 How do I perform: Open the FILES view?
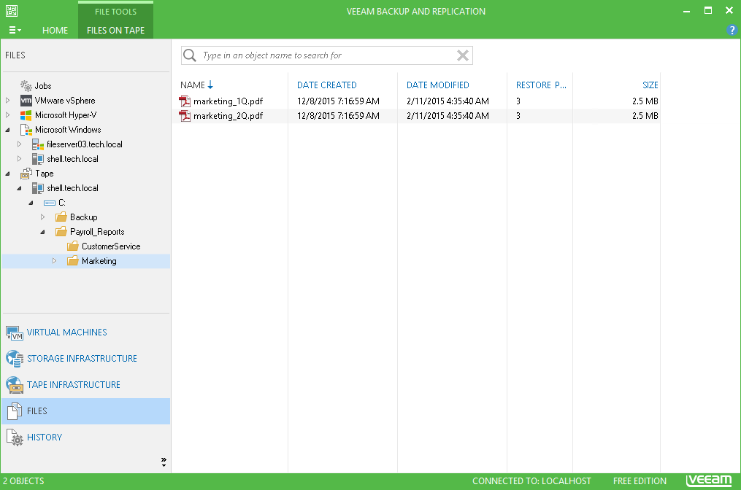click(x=85, y=411)
